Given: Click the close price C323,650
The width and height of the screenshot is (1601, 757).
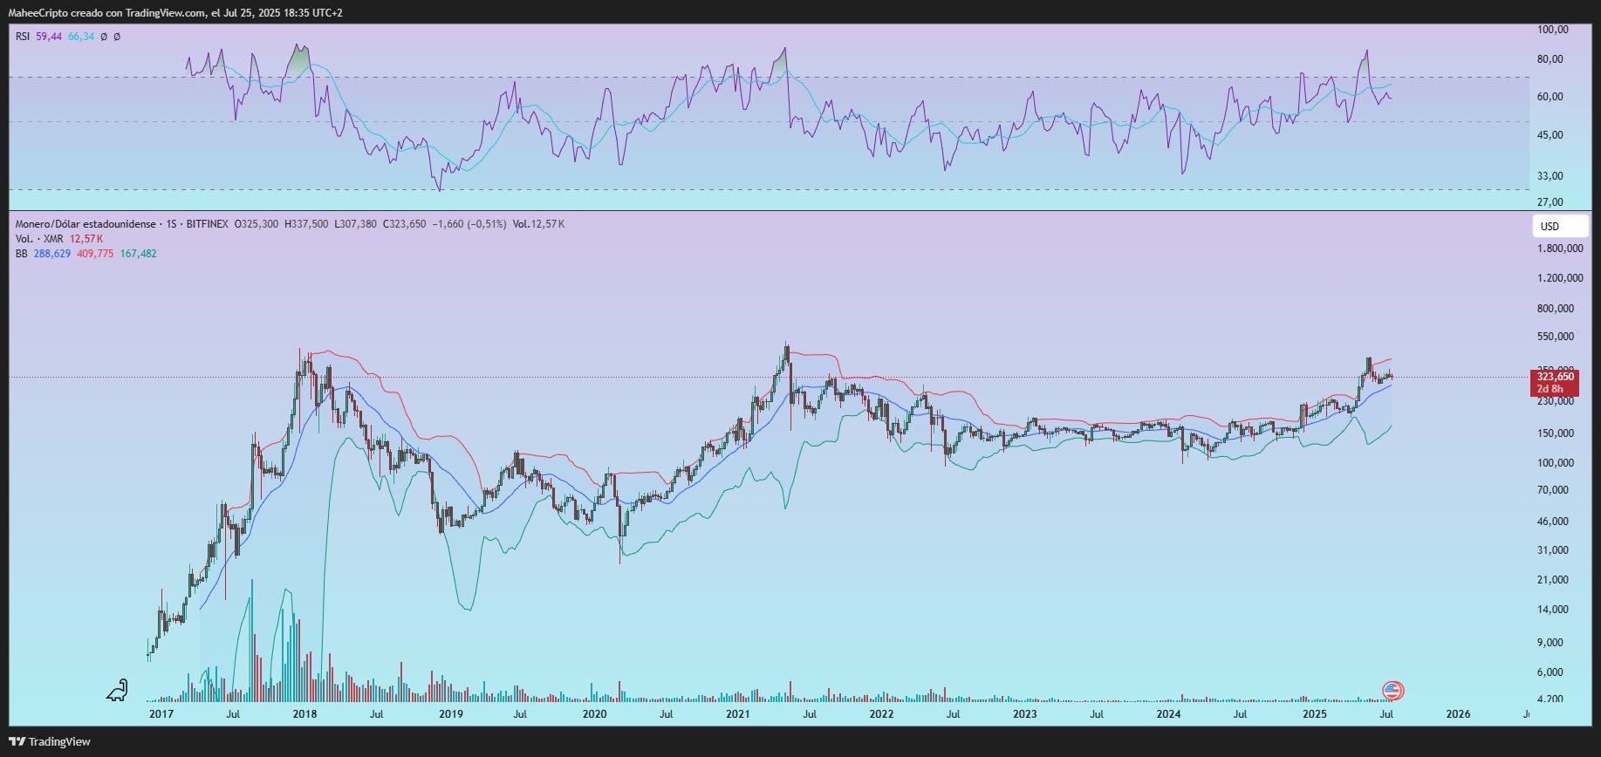Looking at the screenshot, I should point(404,224).
